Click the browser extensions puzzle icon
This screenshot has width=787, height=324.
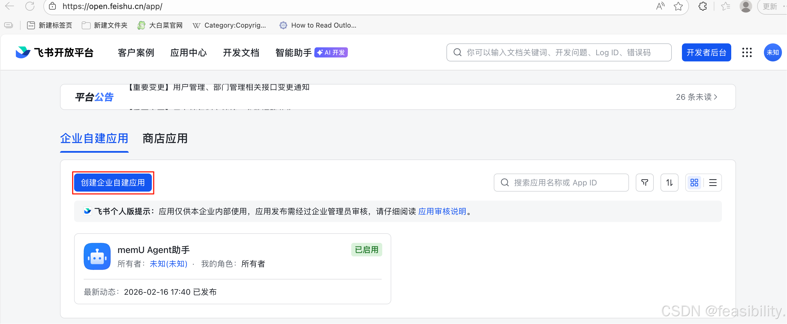702,6
